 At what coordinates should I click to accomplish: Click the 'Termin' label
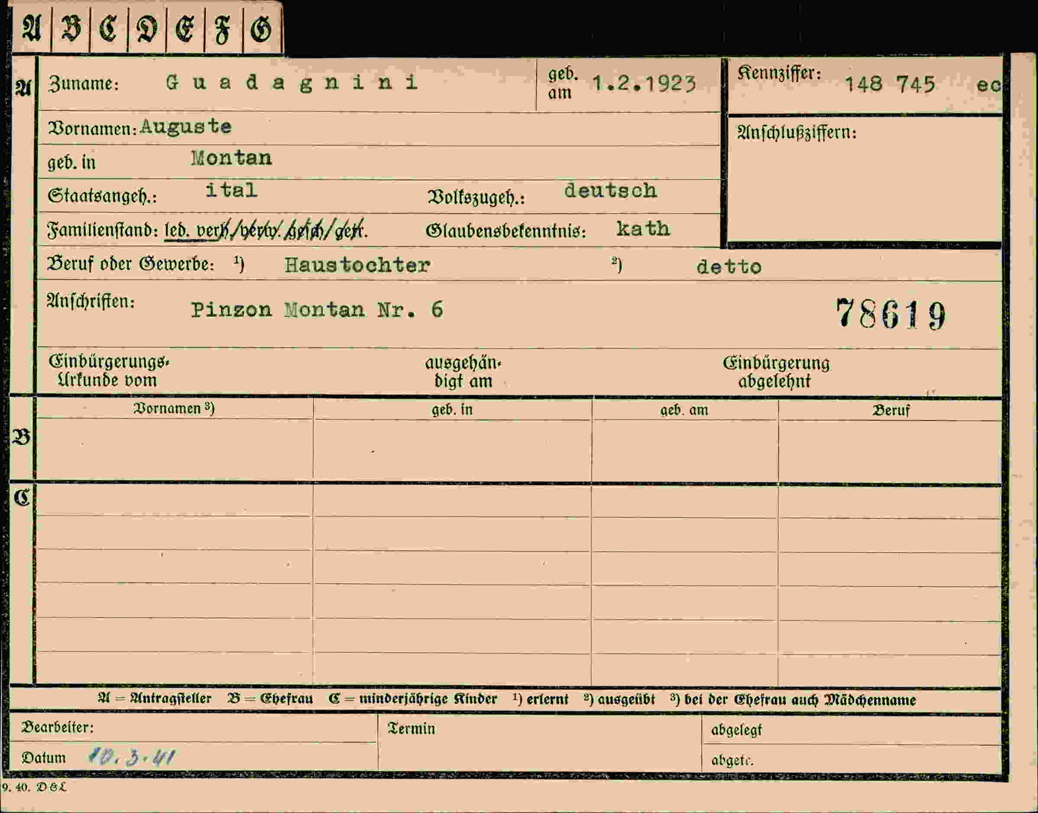pyautogui.click(x=411, y=729)
